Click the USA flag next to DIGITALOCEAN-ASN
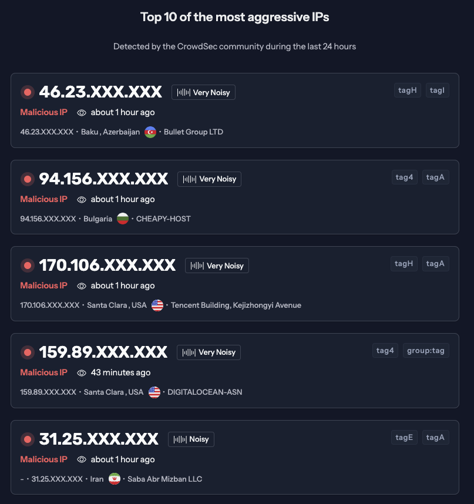 pyautogui.click(x=154, y=392)
